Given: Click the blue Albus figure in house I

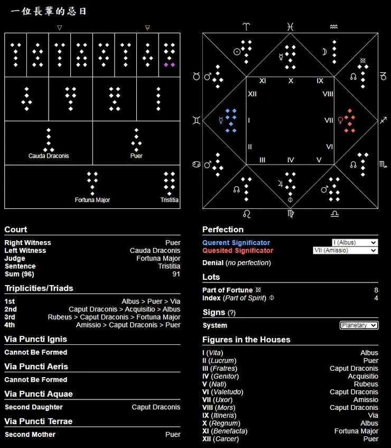Looking at the screenshot, I should click(x=231, y=120).
